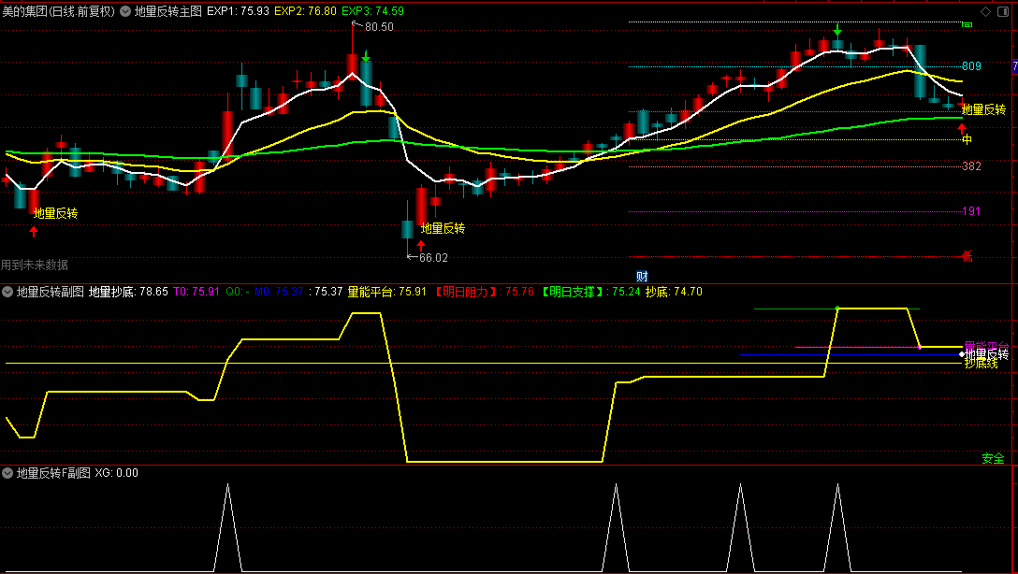Click the stock title 美的集团(日线.前复权)
1018x574 pixels.
(x=58, y=11)
